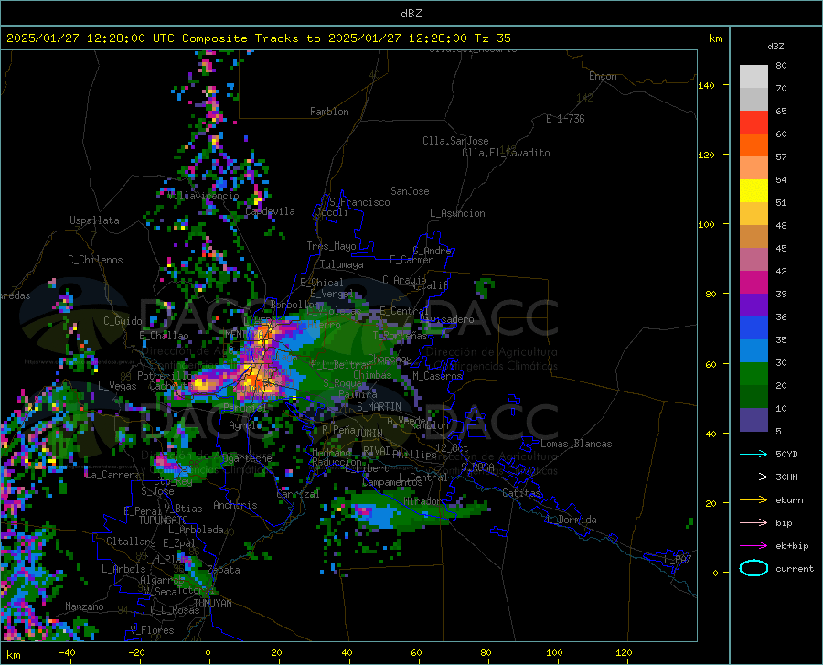
Task: Click the orange eburn arrow icon
Action: click(x=754, y=499)
